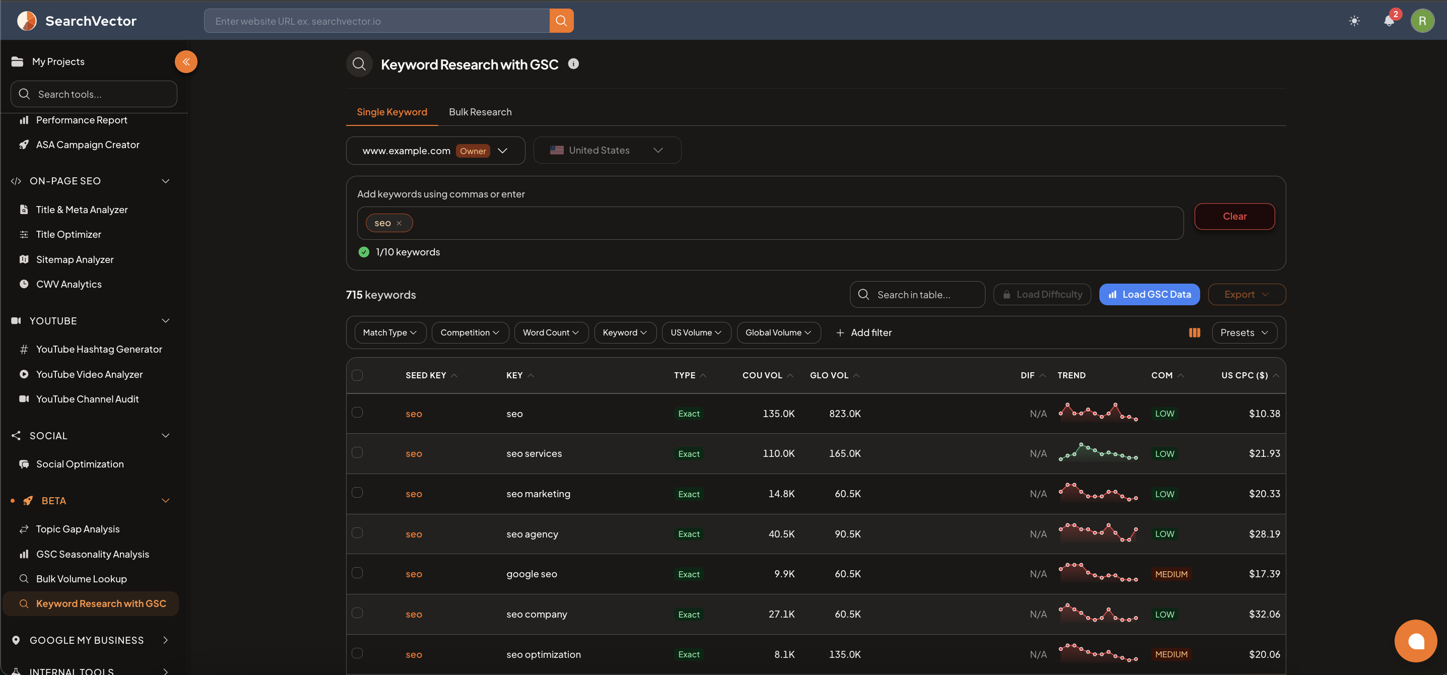Open the United States country dropdown
The height and width of the screenshot is (675, 1447).
pyautogui.click(x=607, y=151)
